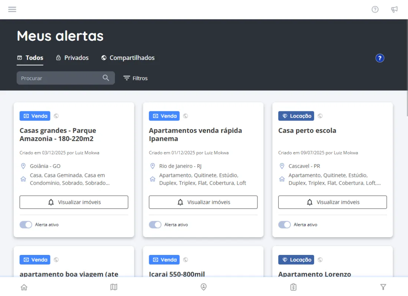Viewport: 408px width, 296px height.
Task: Open title apartamento boa viagem
Action: 69,274
